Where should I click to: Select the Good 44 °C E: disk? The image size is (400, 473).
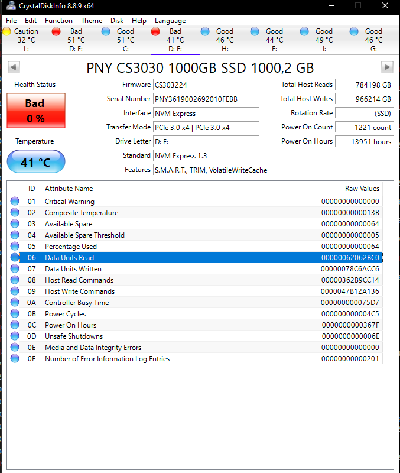coord(274,40)
